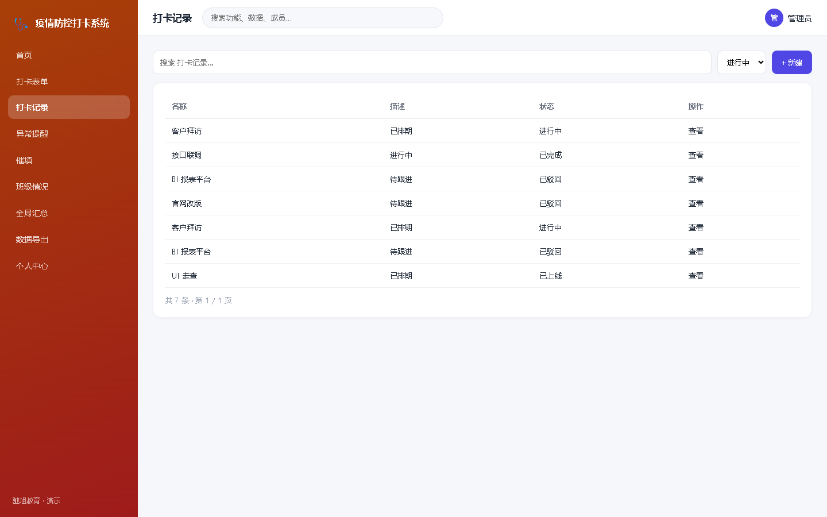Click 查看 for 接口联调 row

pyautogui.click(x=696, y=155)
